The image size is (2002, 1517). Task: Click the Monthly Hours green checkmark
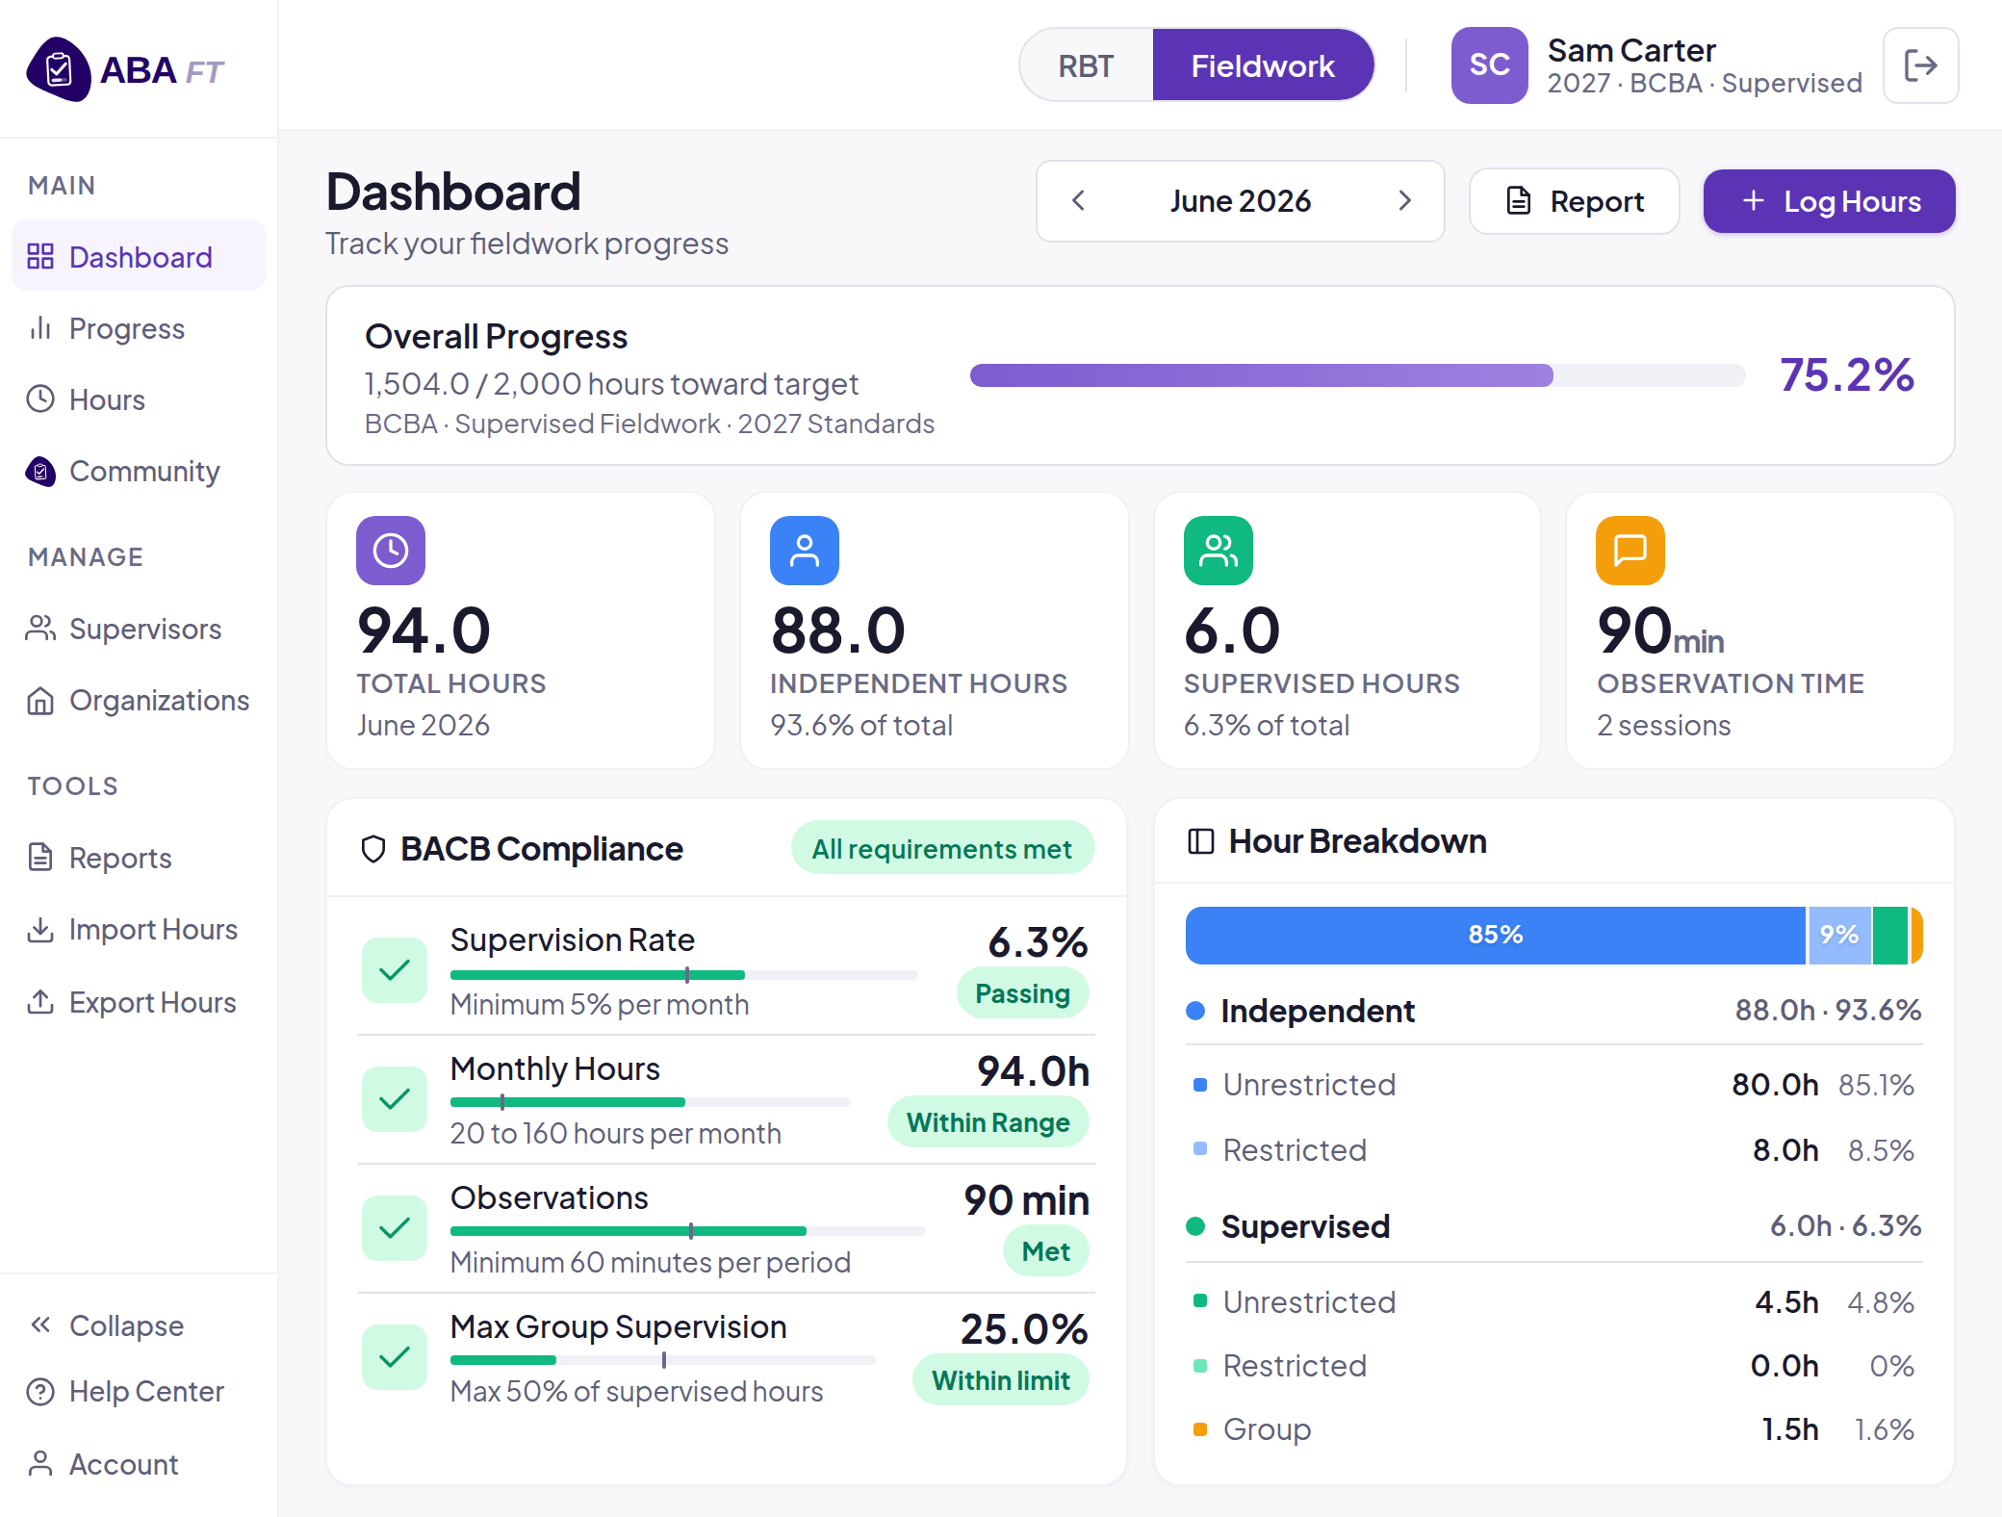point(395,1099)
